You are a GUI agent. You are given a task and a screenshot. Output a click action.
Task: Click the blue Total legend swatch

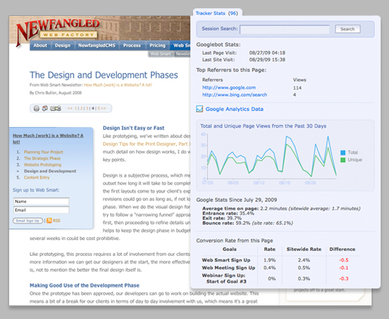(x=343, y=153)
